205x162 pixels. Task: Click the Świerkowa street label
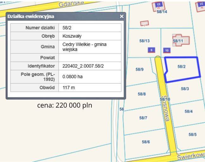click(191, 156)
